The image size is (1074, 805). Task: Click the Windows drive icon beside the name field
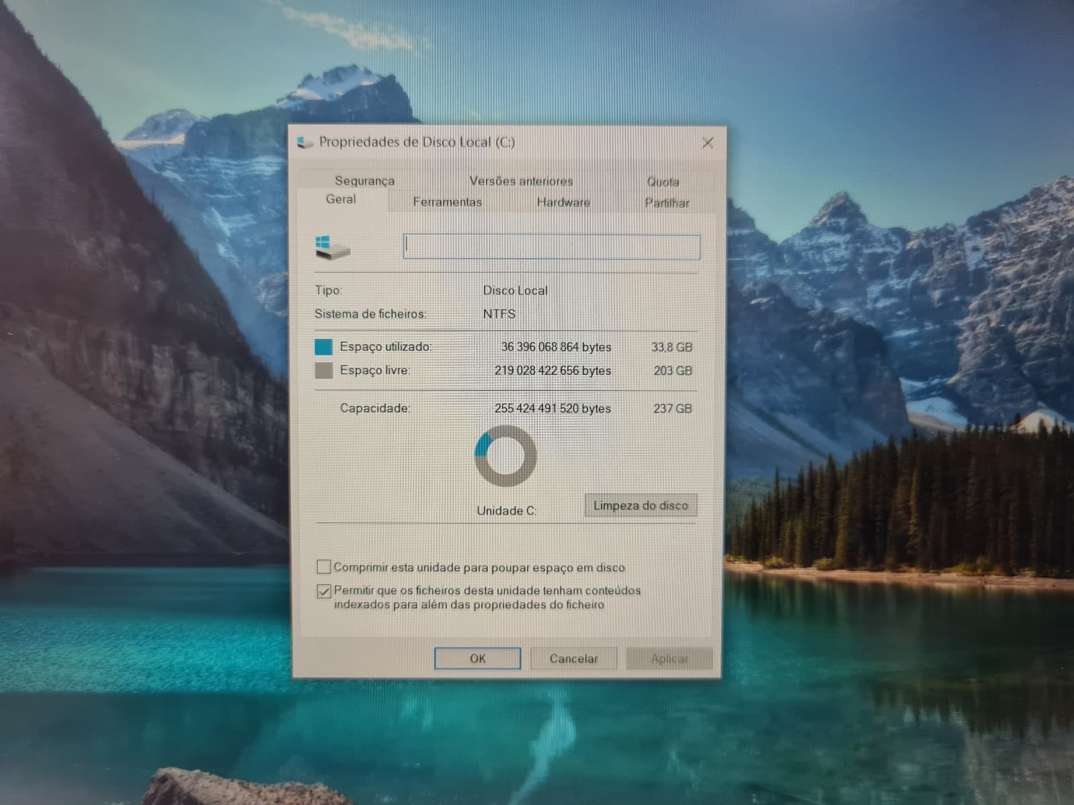[x=332, y=247]
